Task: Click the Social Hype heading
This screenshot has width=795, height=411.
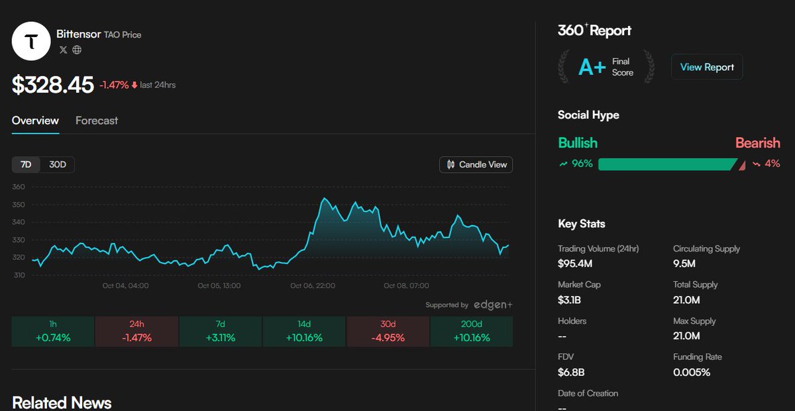Action: point(588,115)
